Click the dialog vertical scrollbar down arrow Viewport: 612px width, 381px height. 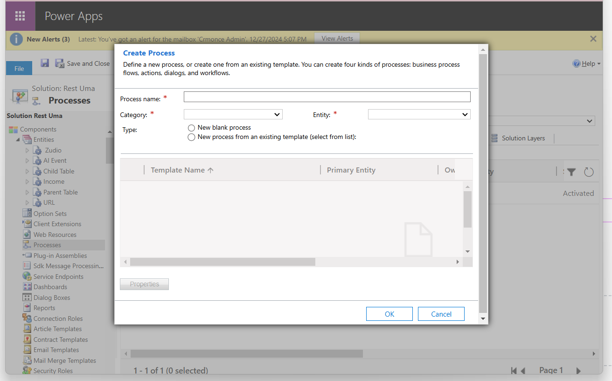pyautogui.click(x=483, y=319)
